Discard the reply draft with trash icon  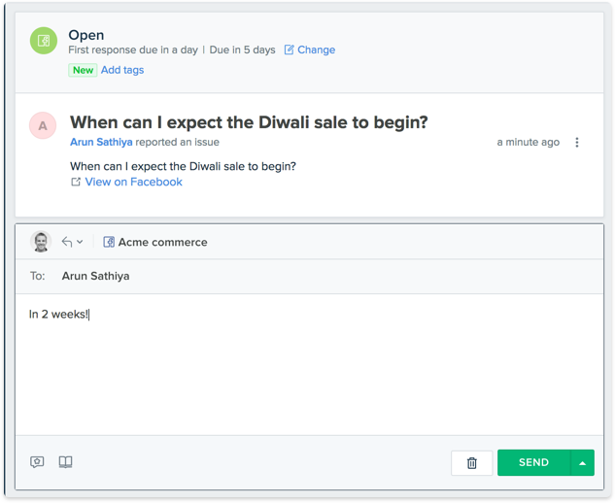click(x=472, y=463)
